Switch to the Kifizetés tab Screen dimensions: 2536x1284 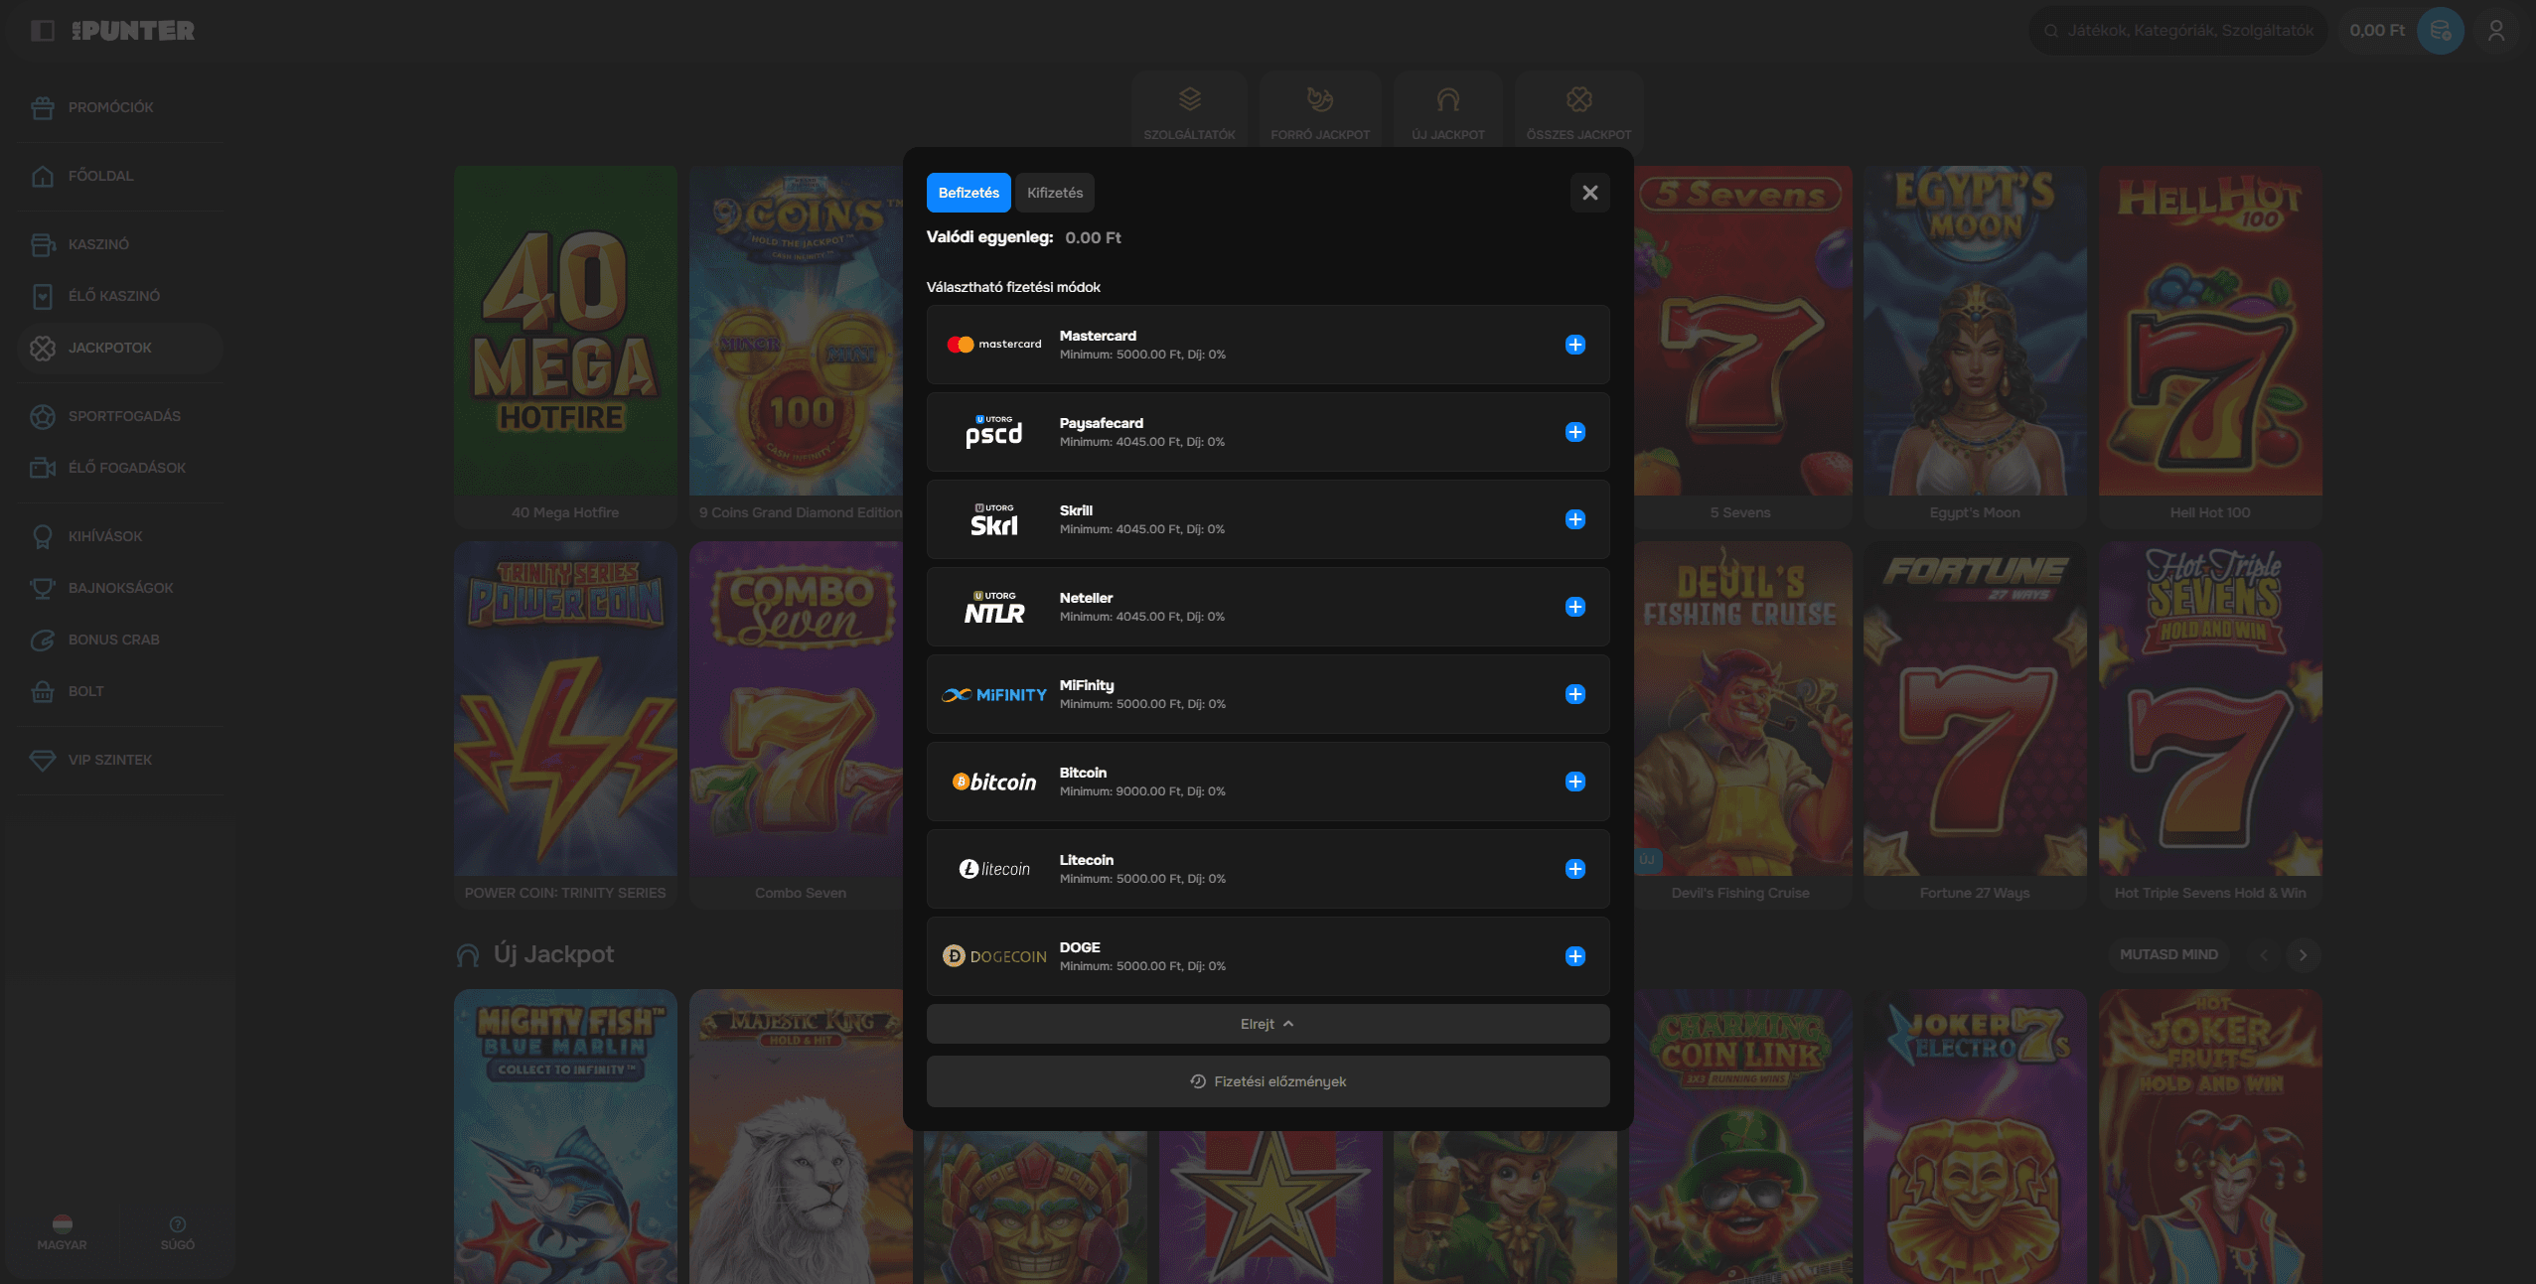(1054, 193)
